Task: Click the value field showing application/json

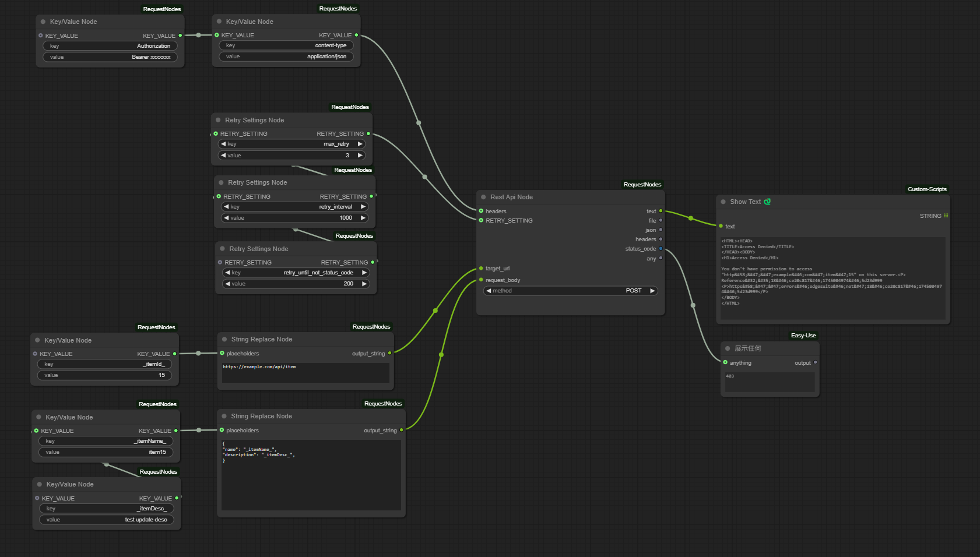Action: (x=286, y=57)
